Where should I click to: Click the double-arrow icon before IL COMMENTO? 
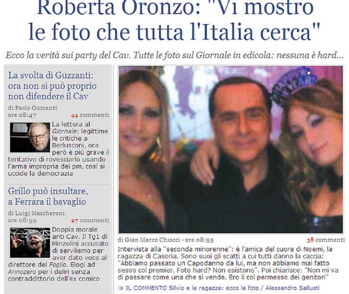(x=121, y=288)
